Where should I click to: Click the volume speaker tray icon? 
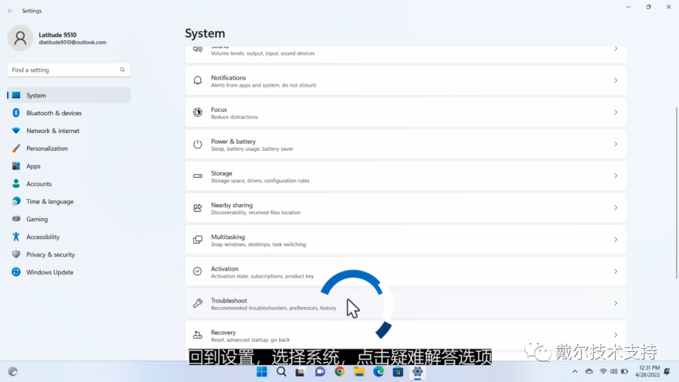pos(614,371)
